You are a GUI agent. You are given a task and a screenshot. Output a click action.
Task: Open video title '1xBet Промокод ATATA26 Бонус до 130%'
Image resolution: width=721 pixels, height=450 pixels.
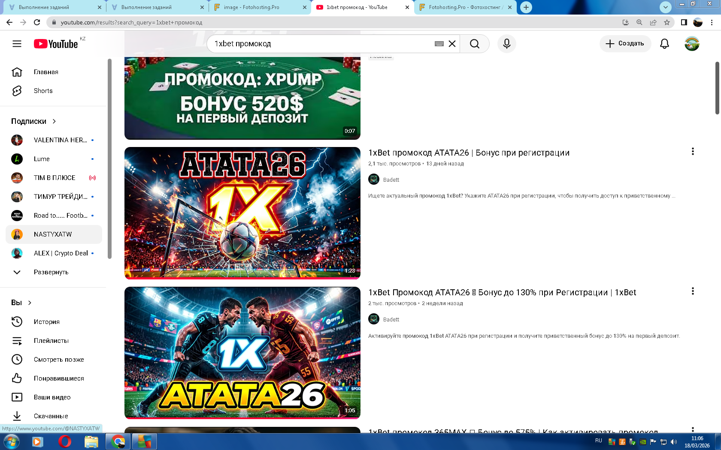point(502,293)
